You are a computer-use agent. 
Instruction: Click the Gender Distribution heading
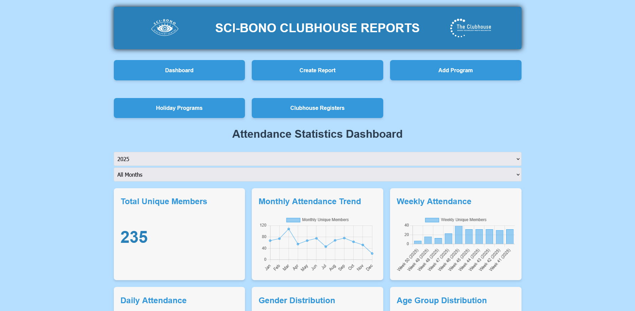[x=297, y=300]
